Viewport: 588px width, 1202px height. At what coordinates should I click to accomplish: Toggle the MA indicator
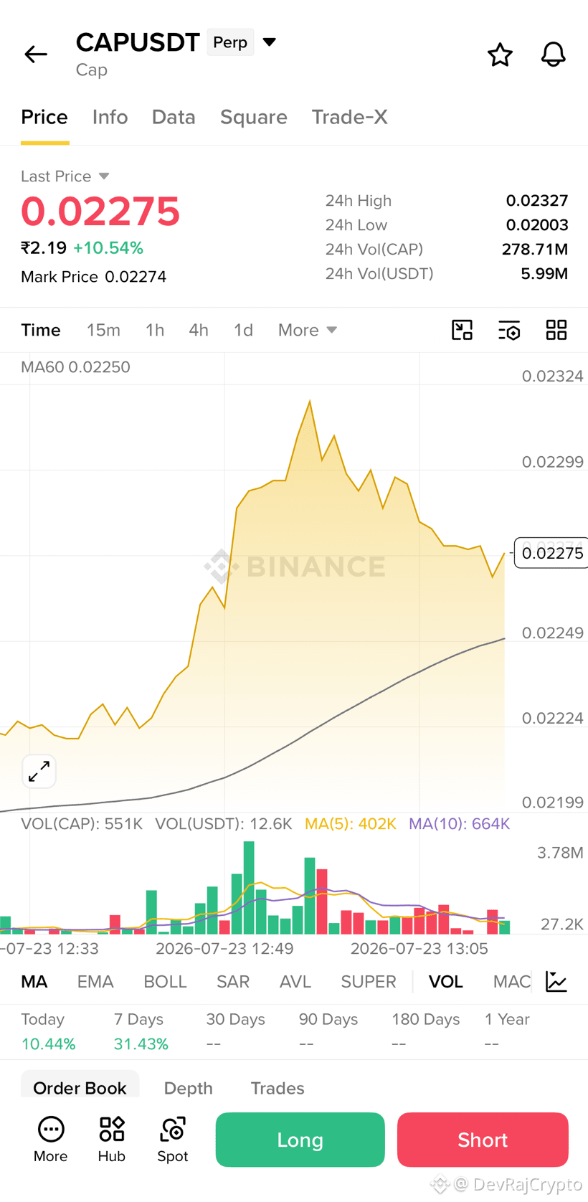click(34, 981)
